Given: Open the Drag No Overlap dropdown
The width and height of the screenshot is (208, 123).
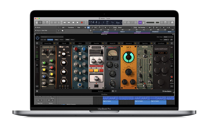Looking at the screenshot, I should click(142, 28).
